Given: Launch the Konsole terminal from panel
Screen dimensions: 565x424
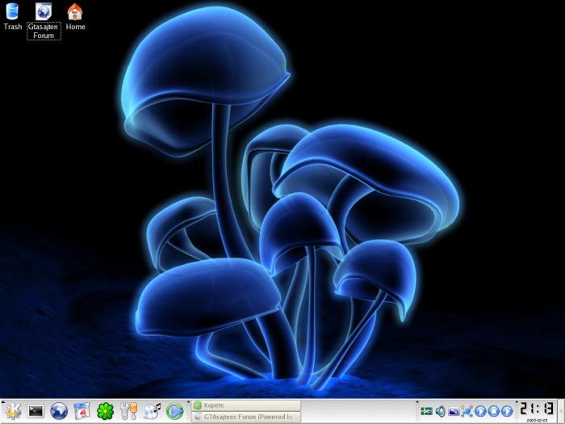Looking at the screenshot, I should click(36, 411).
